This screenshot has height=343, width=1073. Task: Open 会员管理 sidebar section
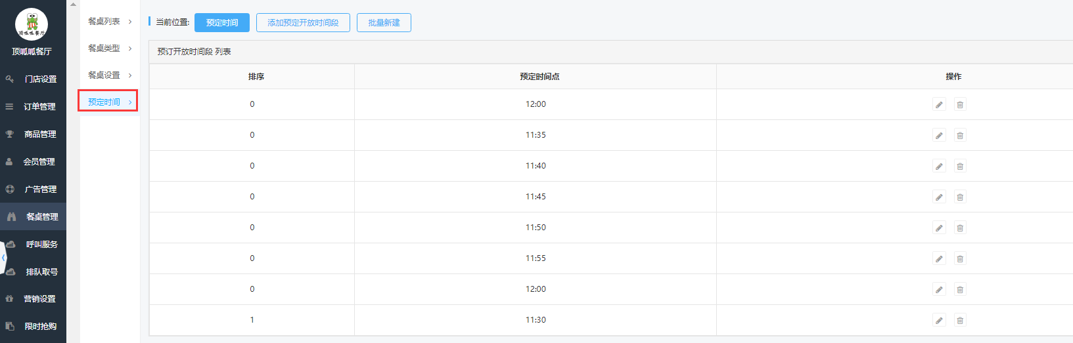[x=33, y=161]
